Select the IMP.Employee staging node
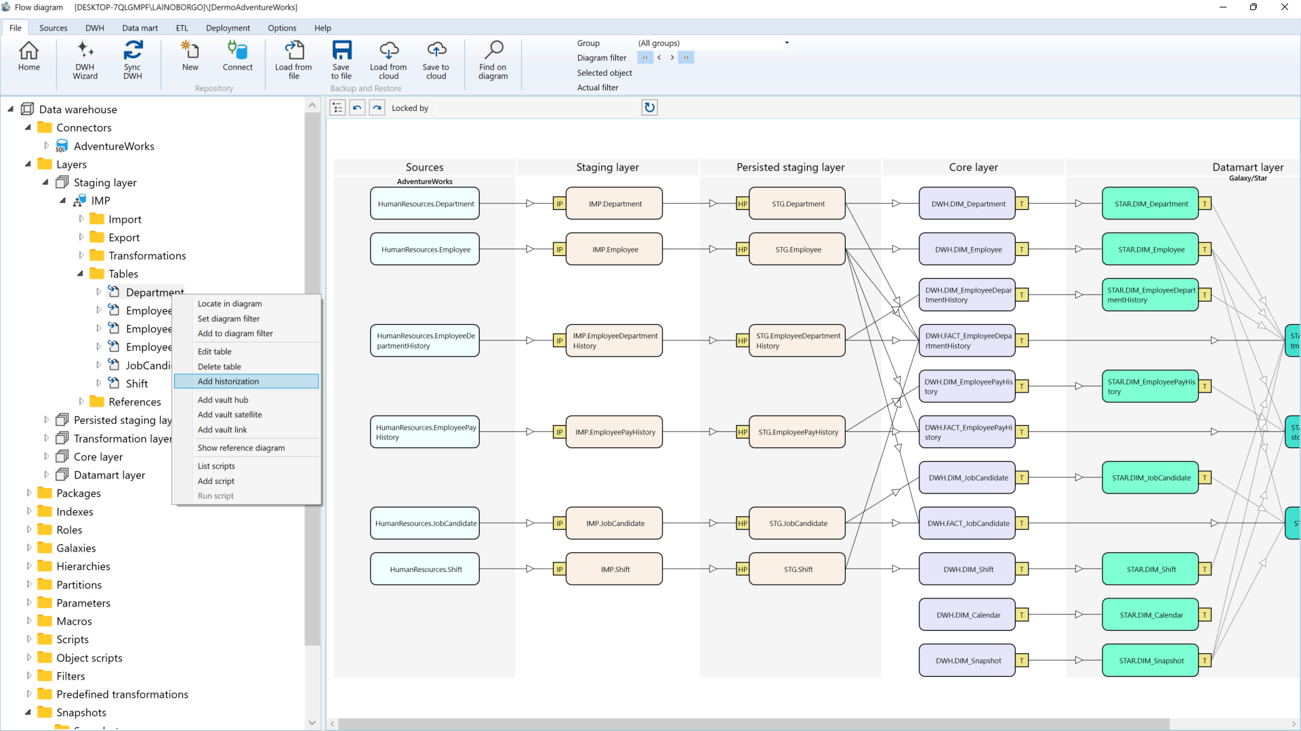This screenshot has height=731, width=1301. tap(615, 250)
